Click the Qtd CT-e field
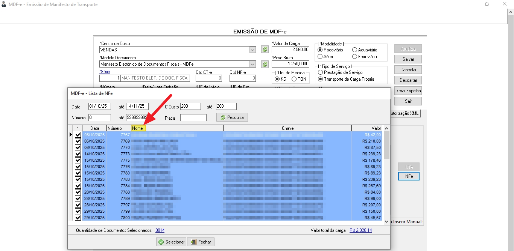Viewport: 514px width, 251px height. (x=209, y=78)
